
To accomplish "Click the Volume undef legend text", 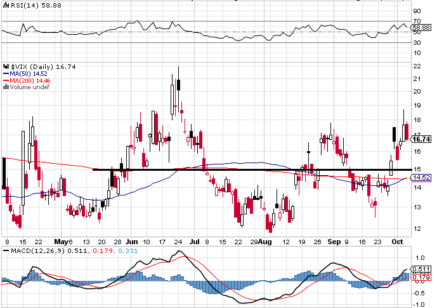I will tap(29, 87).
